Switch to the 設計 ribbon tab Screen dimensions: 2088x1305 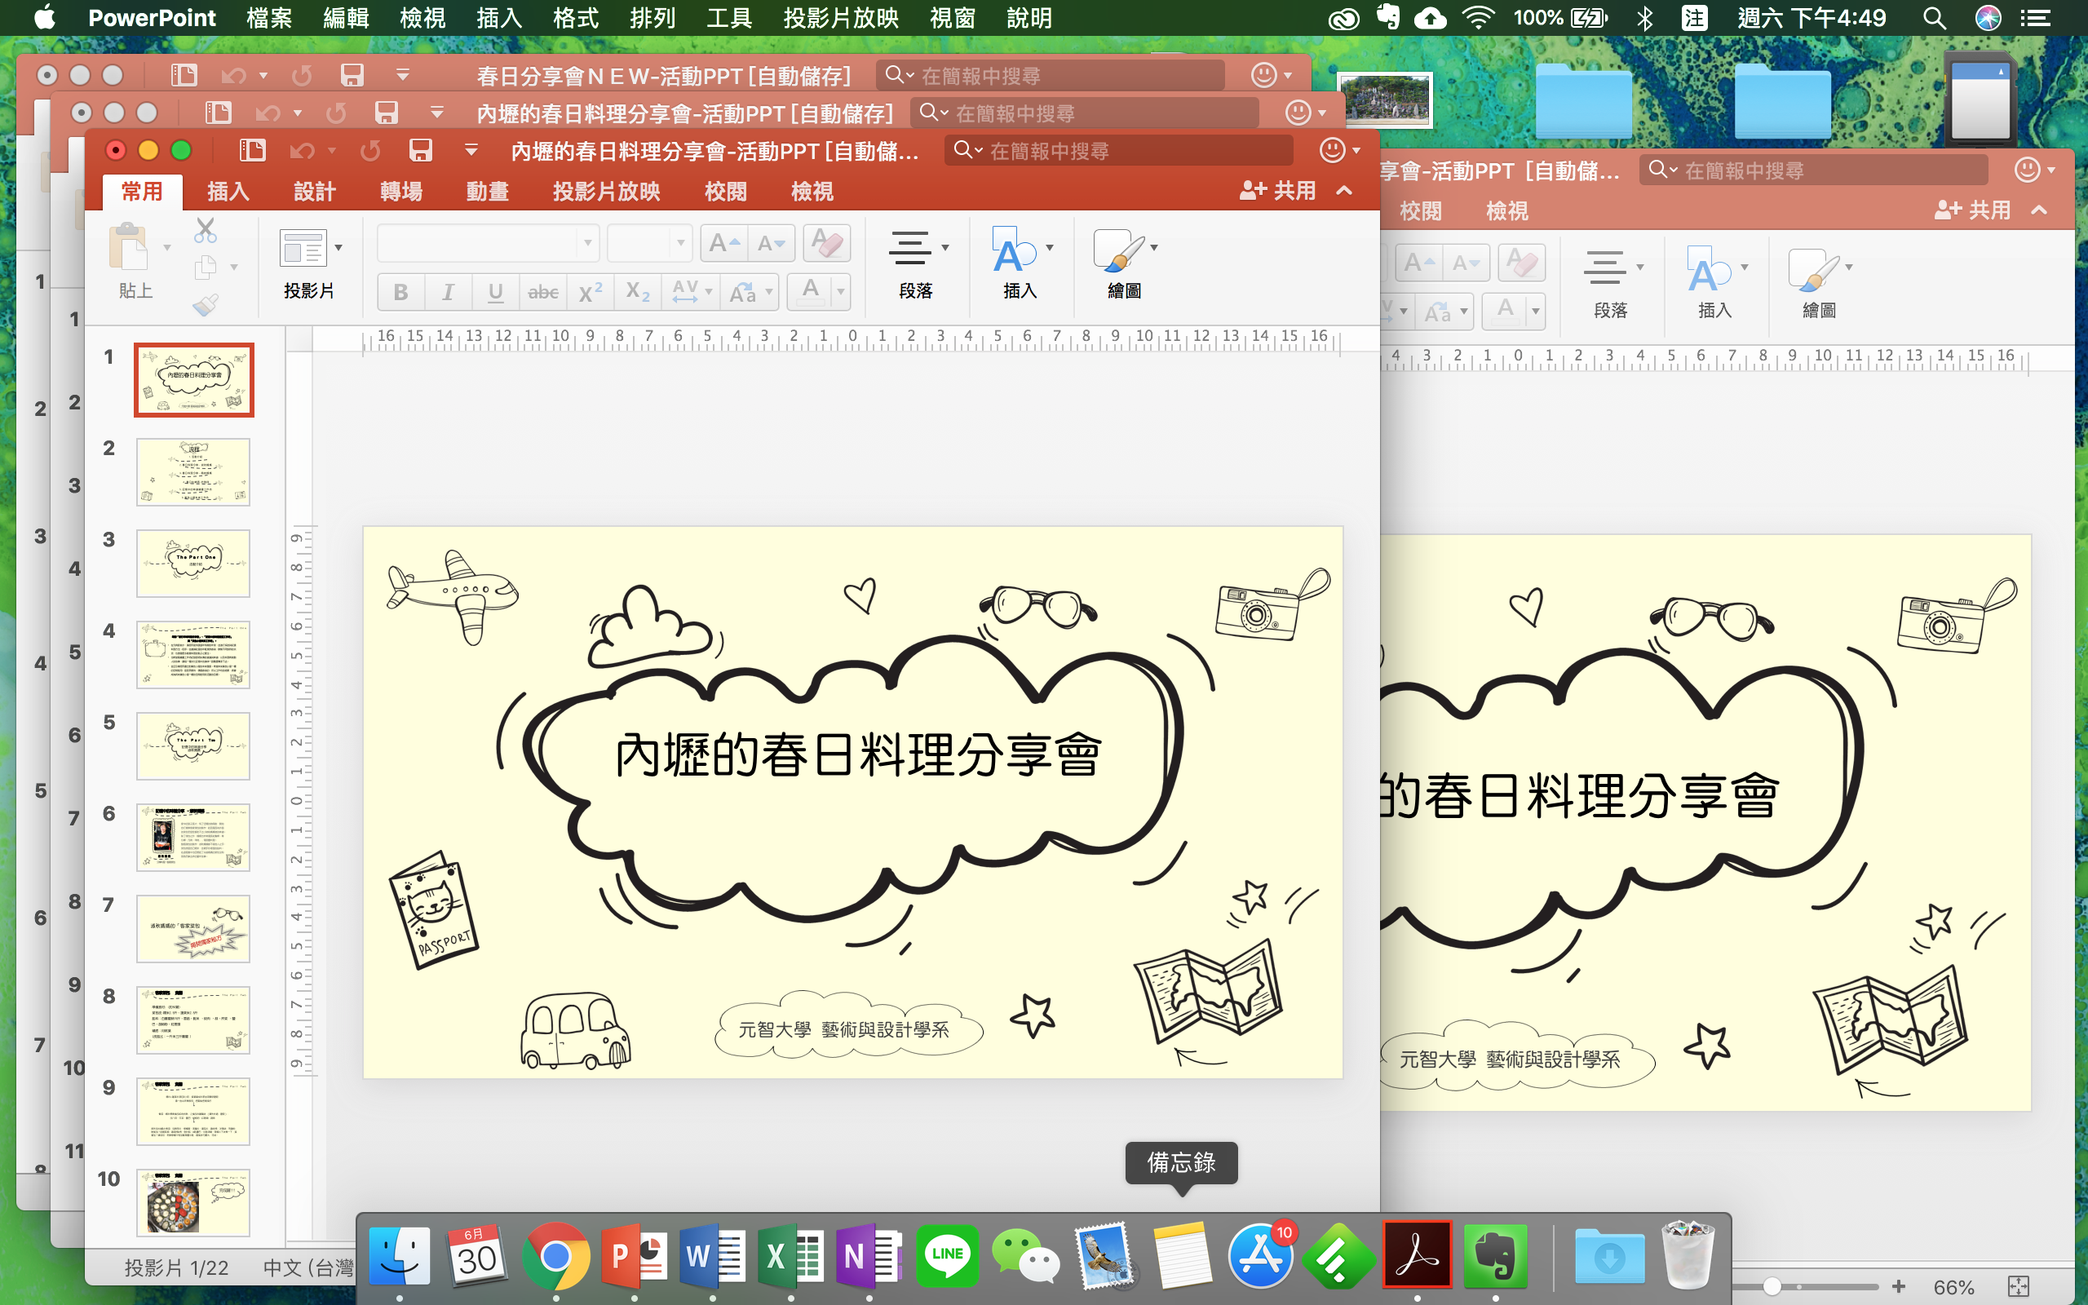[314, 192]
